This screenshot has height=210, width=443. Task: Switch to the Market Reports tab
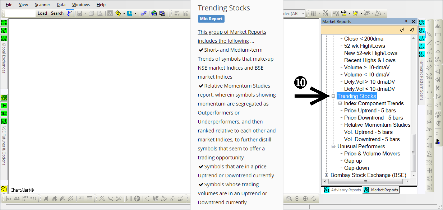381,190
